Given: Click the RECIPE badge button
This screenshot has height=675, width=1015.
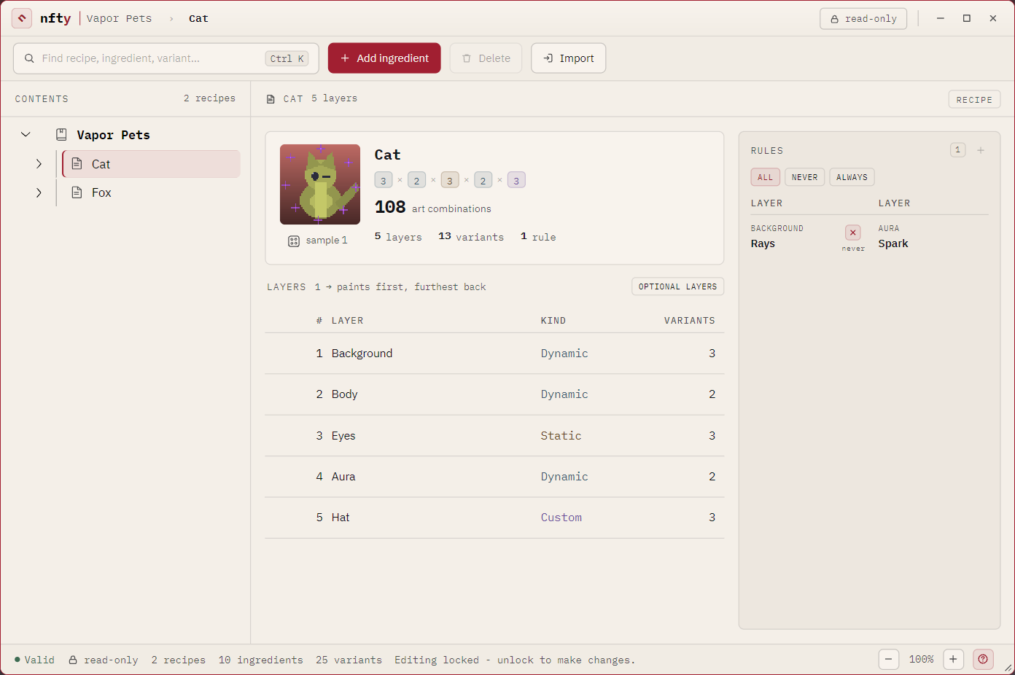Looking at the screenshot, I should [x=974, y=99].
